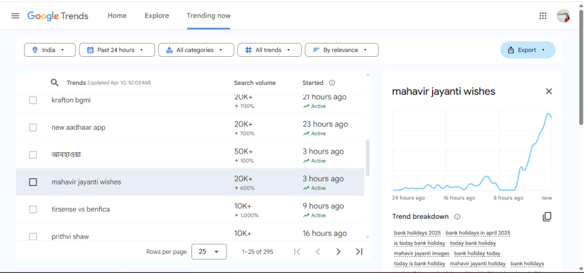Tick the mahavir jayanti wishes checkbox

point(33,182)
